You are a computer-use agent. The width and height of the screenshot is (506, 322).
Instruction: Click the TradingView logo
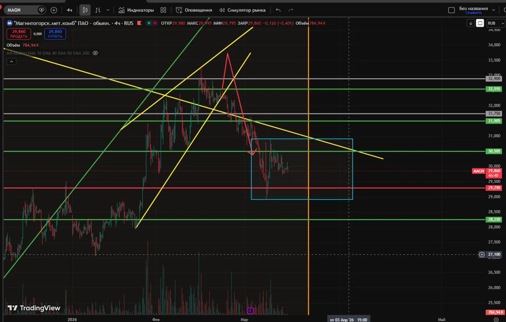tap(34, 308)
